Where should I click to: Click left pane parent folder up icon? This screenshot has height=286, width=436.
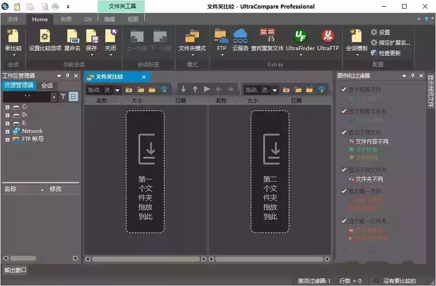(x=129, y=90)
